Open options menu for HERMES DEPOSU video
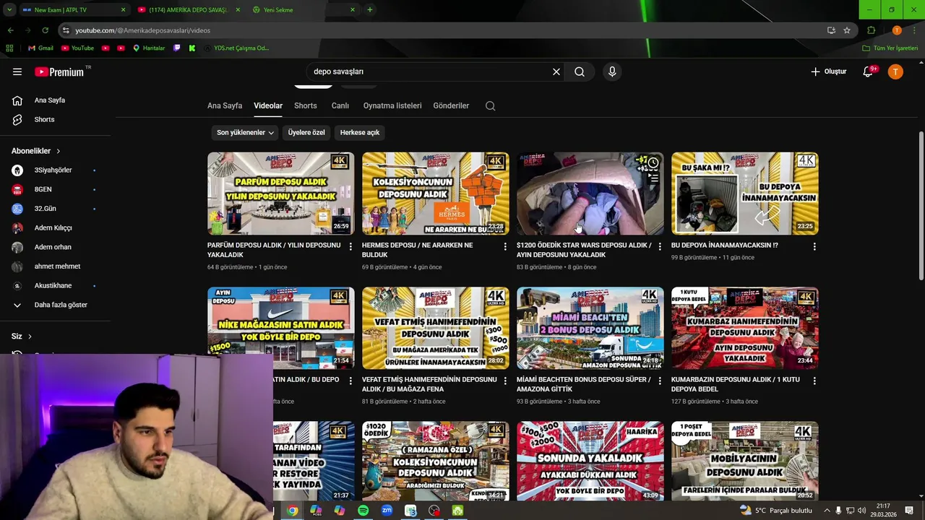The height and width of the screenshot is (520, 925). coord(505,246)
